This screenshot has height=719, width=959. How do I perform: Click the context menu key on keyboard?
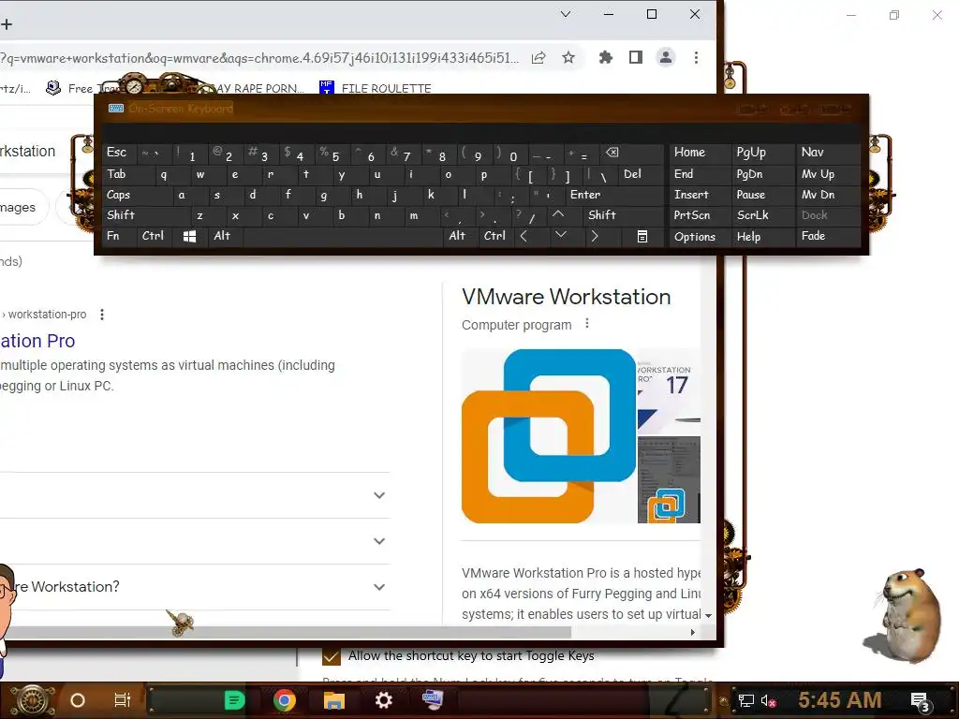pos(642,236)
